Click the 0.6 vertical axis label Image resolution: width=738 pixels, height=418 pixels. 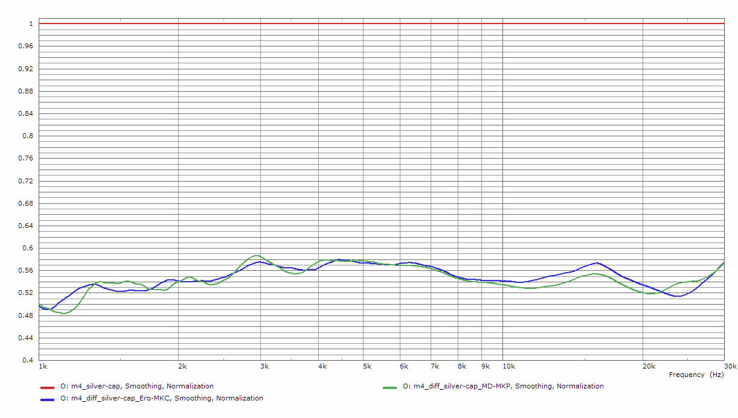(28, 248)
